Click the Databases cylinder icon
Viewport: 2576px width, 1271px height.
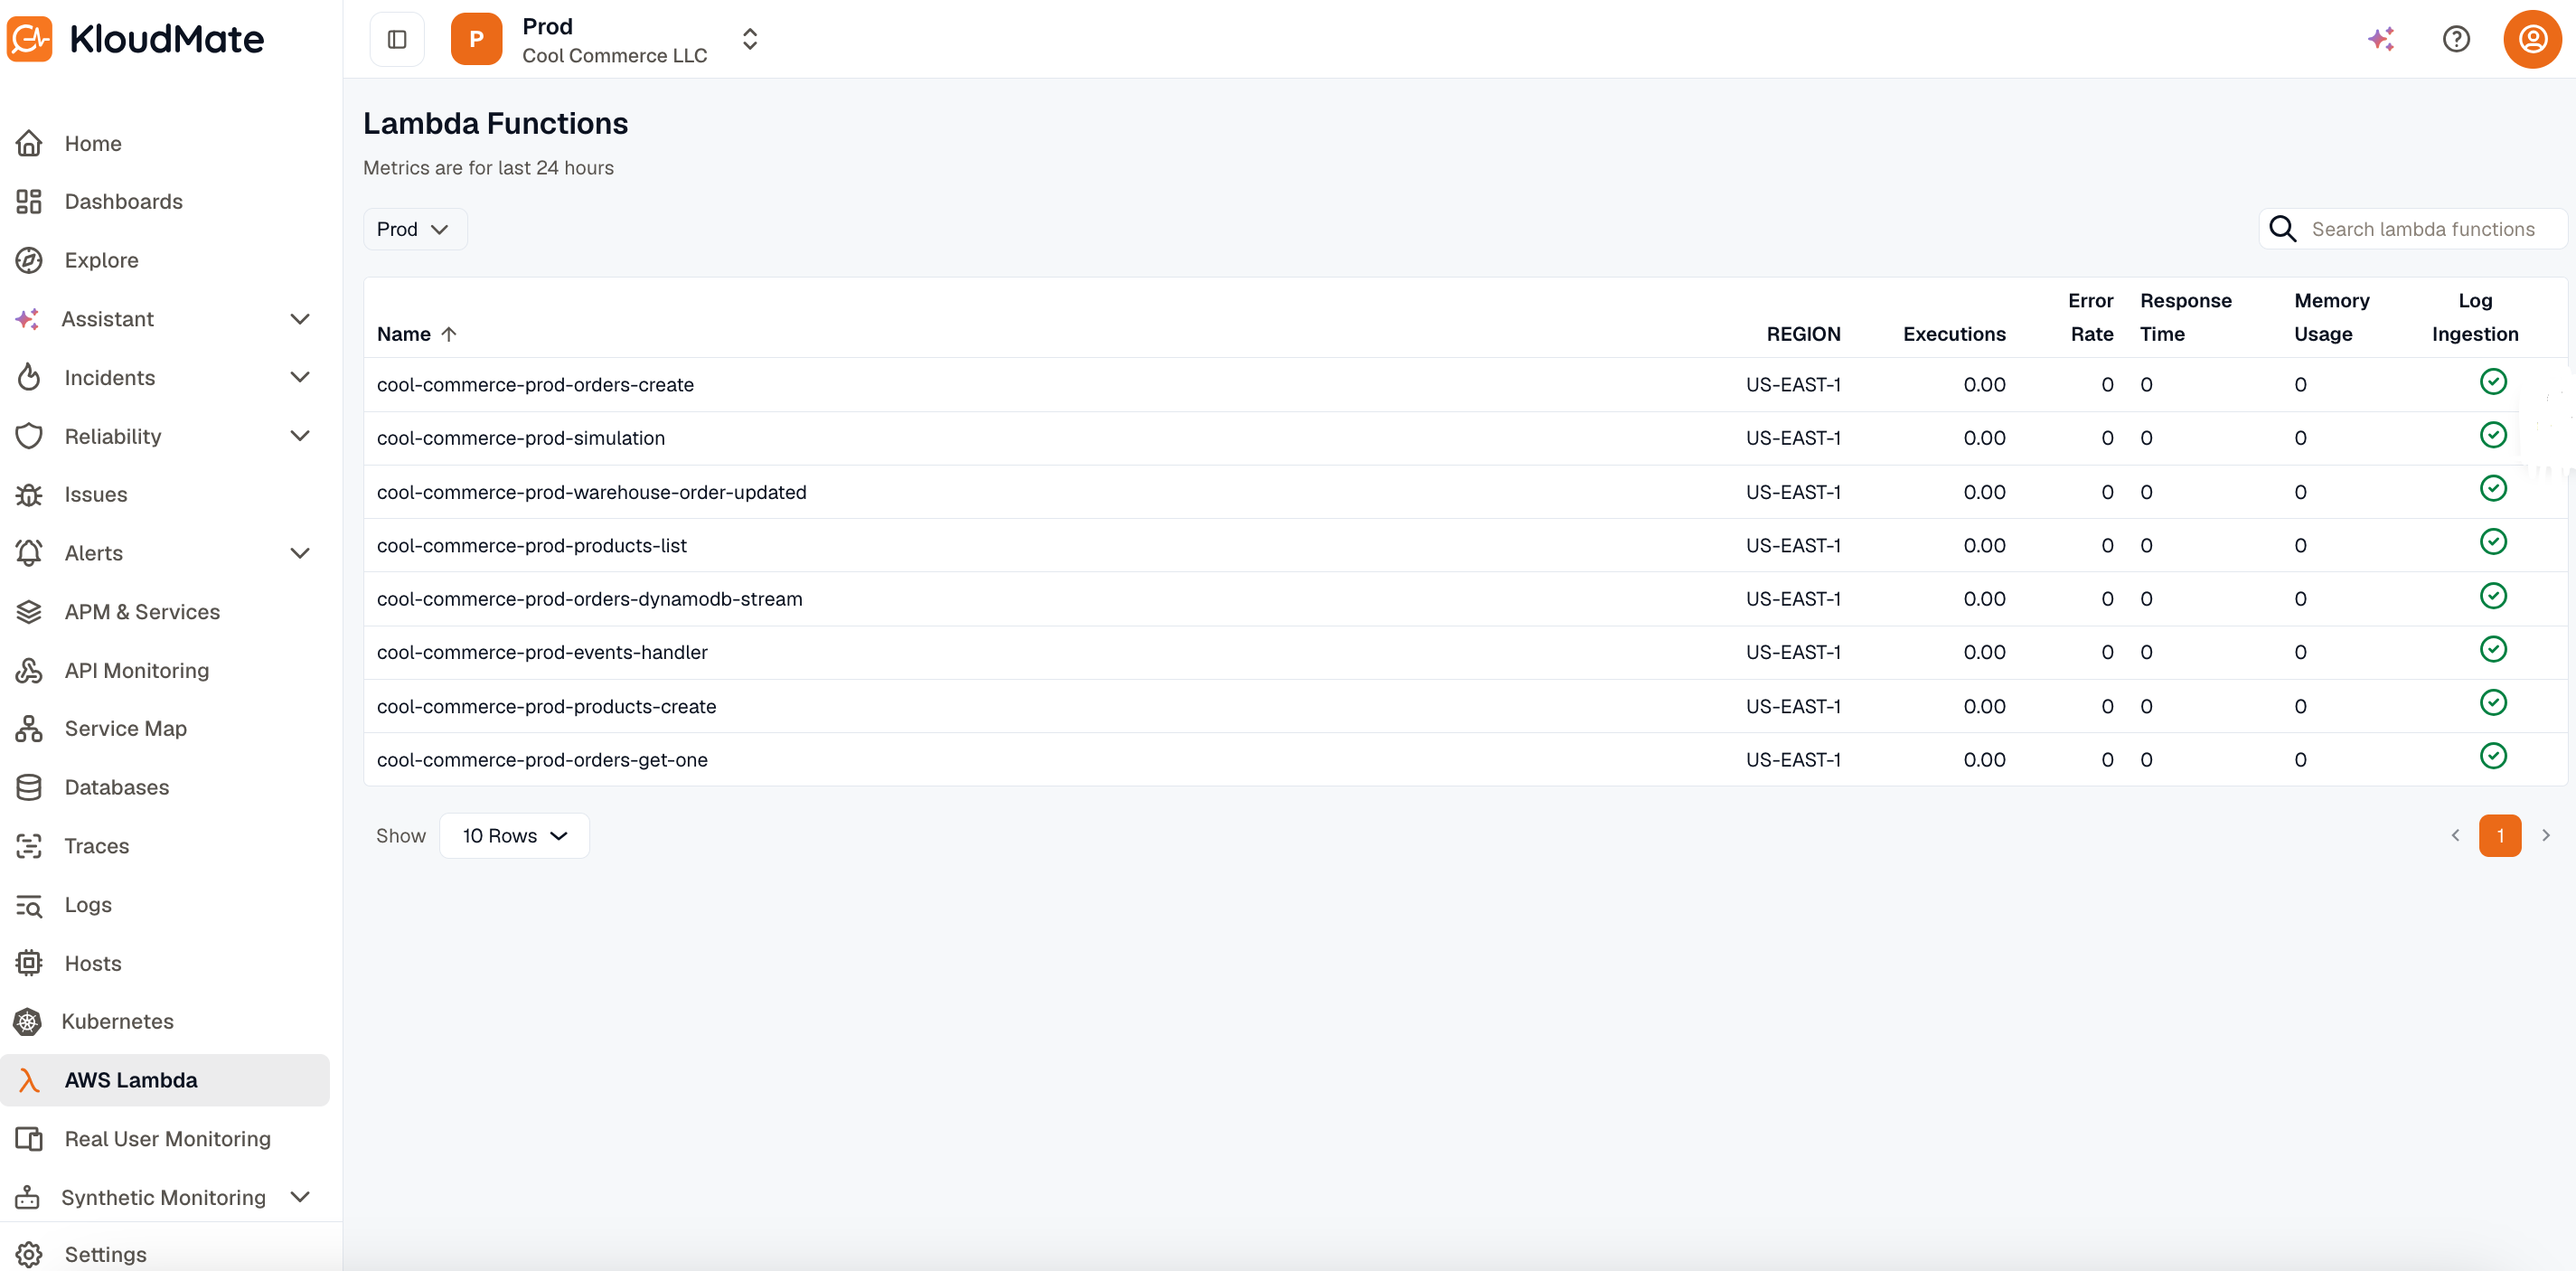coord(29,787)
